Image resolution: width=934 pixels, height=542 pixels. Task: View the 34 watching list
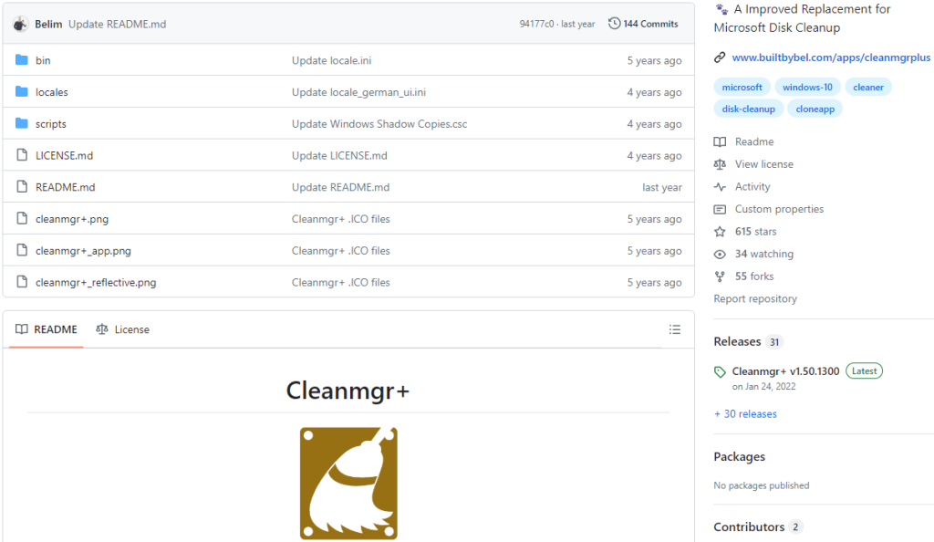(x=764, y=254)
